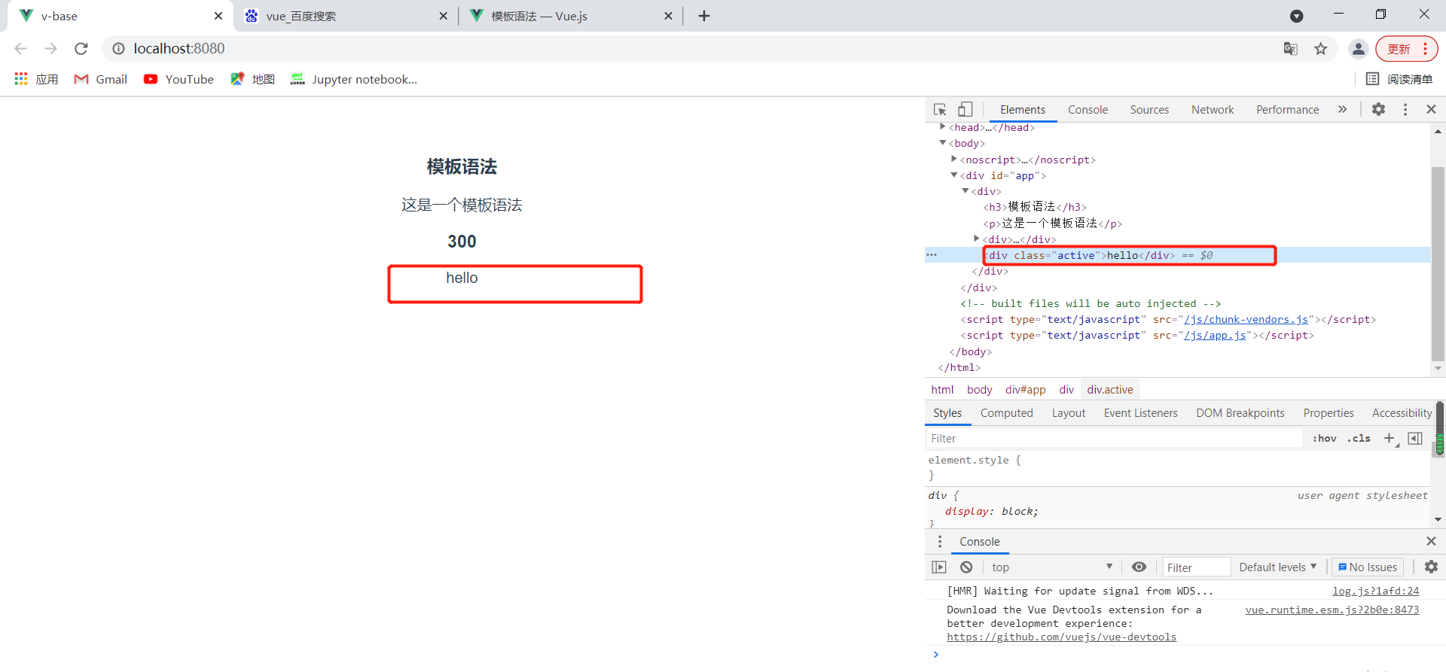The image size is (1446, 672).
Task: Open a new browser tab
Action: tap(703, 16)
